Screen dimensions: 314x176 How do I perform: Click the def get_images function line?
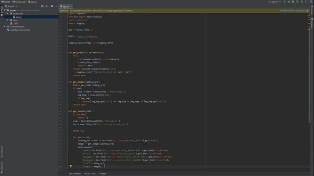point(84,82)
